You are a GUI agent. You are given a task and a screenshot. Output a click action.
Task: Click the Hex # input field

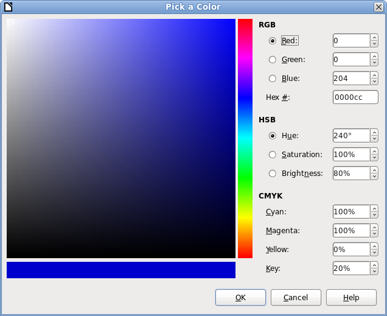pos(355,97)
